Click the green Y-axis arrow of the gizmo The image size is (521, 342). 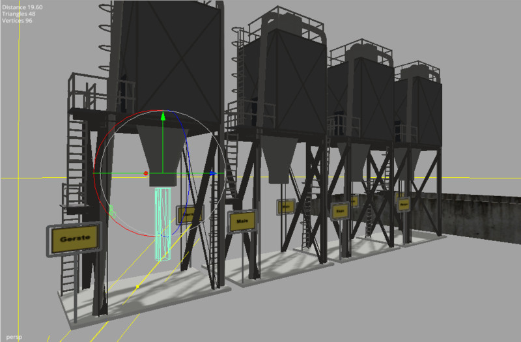coord(163,118)
